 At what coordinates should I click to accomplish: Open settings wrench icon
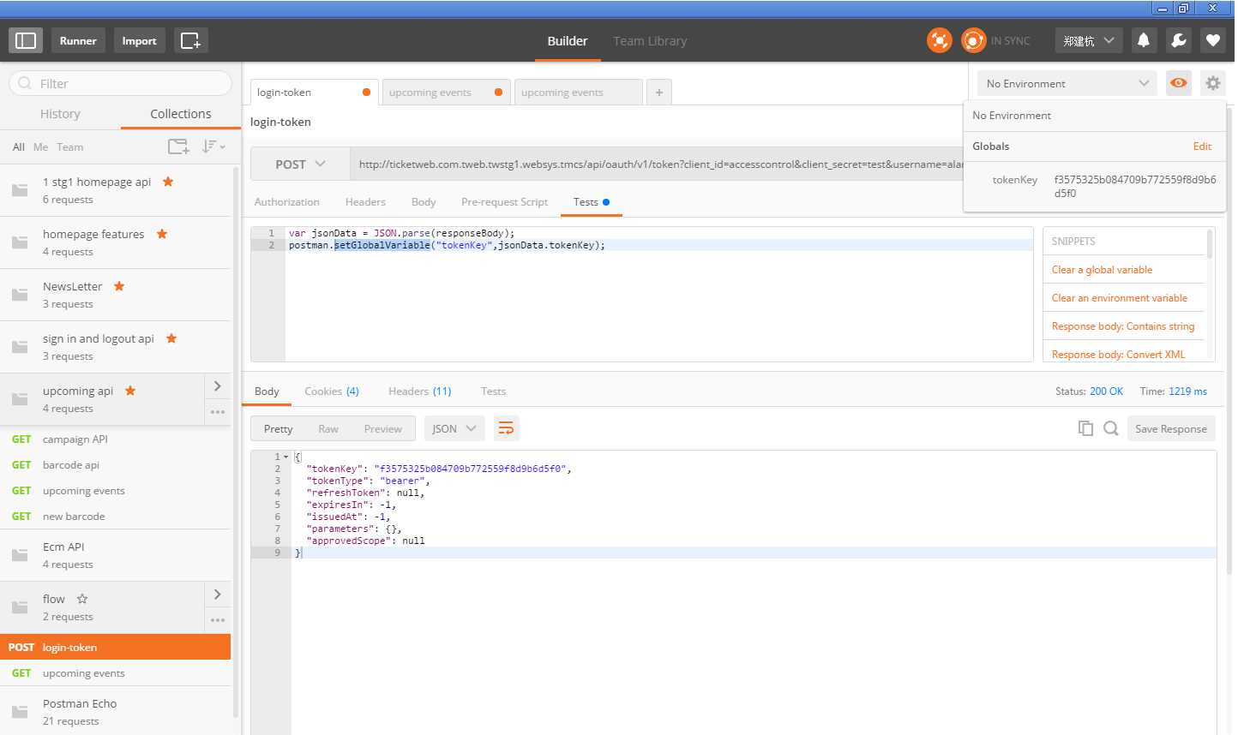pos(1178,40)
